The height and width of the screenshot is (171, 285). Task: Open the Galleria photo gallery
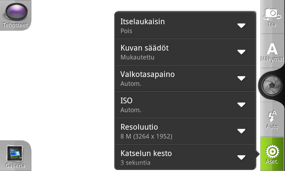(15, 156)
